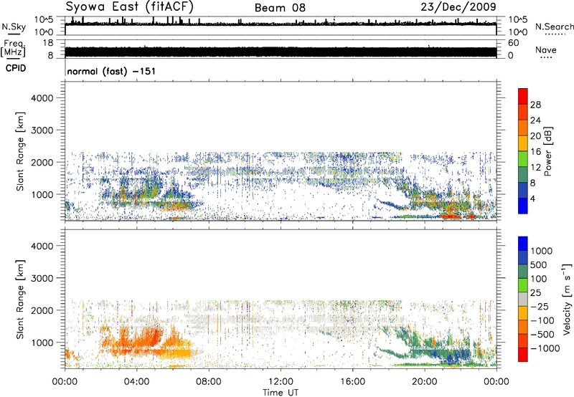Select the 'CPID' label
Image resolution: width=574 pixels, height=397 pixels.
tap(15, 68)
